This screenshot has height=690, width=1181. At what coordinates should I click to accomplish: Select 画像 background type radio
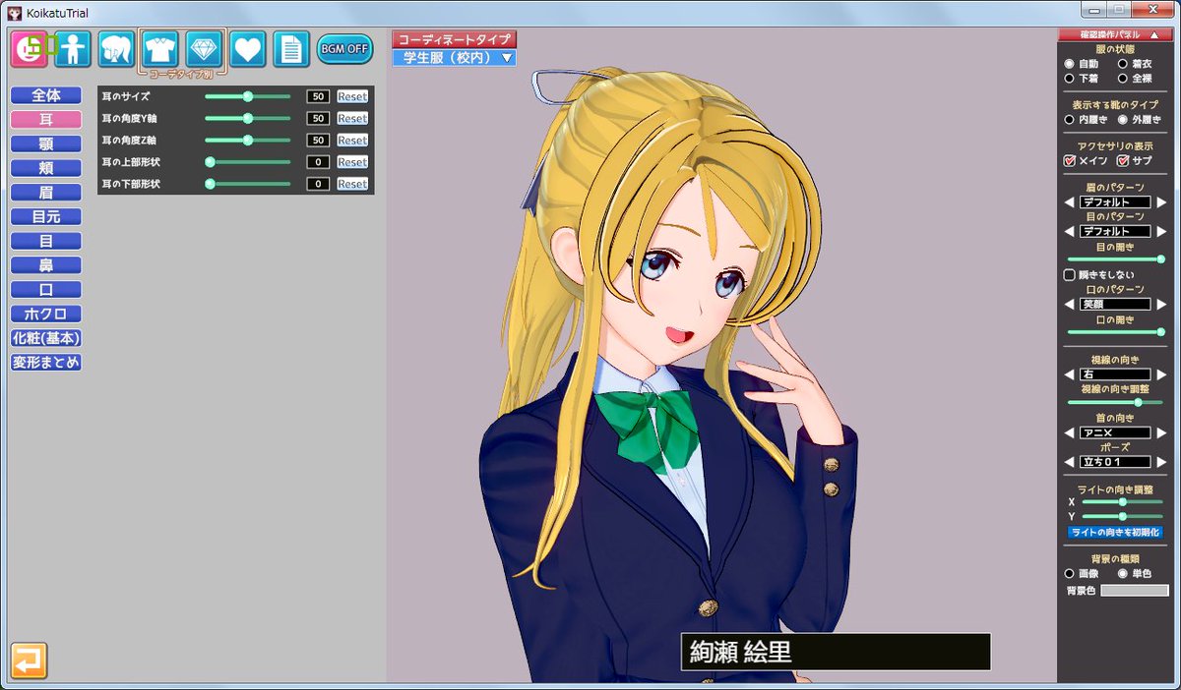coord(1070,573)
